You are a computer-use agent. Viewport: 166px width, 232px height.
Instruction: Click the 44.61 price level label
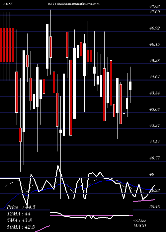tap(155, 77)
